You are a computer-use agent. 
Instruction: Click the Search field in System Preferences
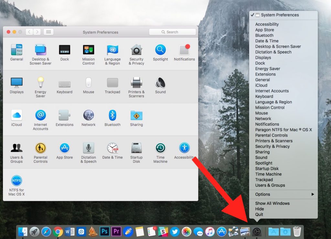click(172, 32)
